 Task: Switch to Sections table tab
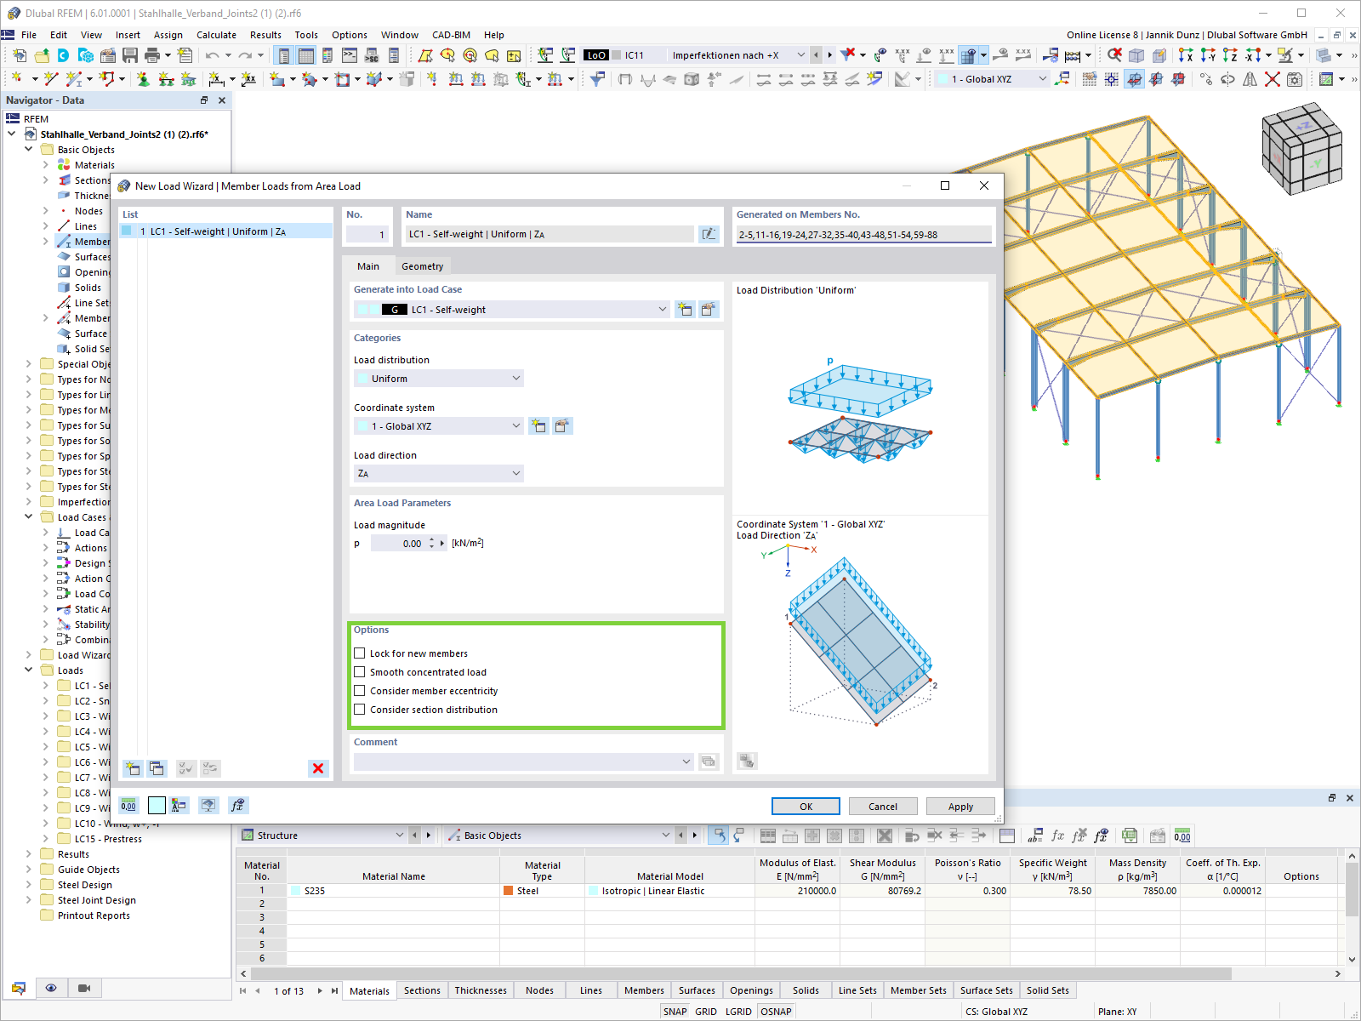click(422, 990)
